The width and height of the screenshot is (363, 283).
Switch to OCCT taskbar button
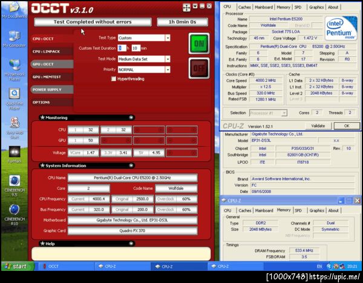pos(65,266)
